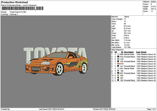Click the Color changes value 11
The height and width of the screenshot is (111, 157).
click(125, 19)
